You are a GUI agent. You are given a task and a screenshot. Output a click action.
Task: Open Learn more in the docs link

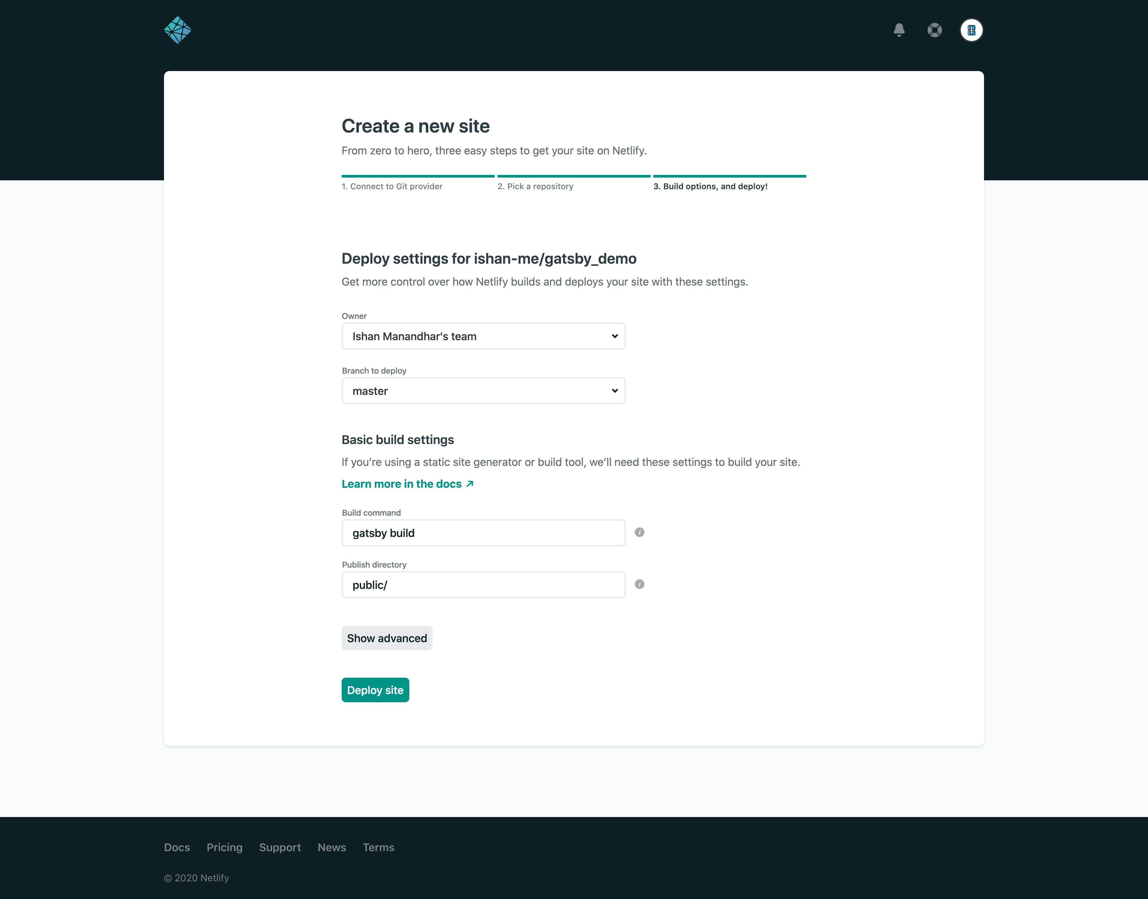[407, 484]
